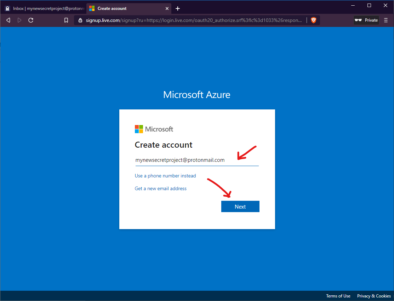Click Get a new email address
This screenshot has height=301, width=394.
pos(161,189)
